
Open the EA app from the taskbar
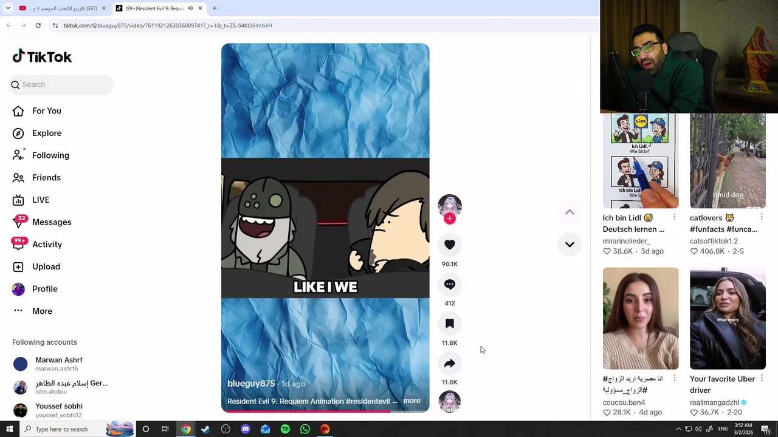[325, 429]
